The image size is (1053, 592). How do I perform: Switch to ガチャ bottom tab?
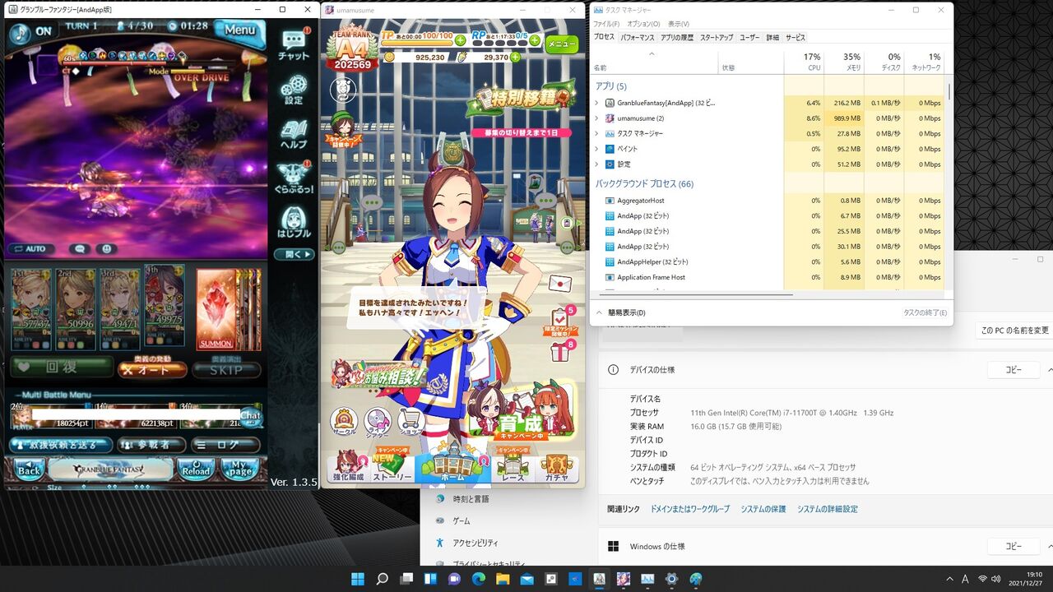pos(557,467)
